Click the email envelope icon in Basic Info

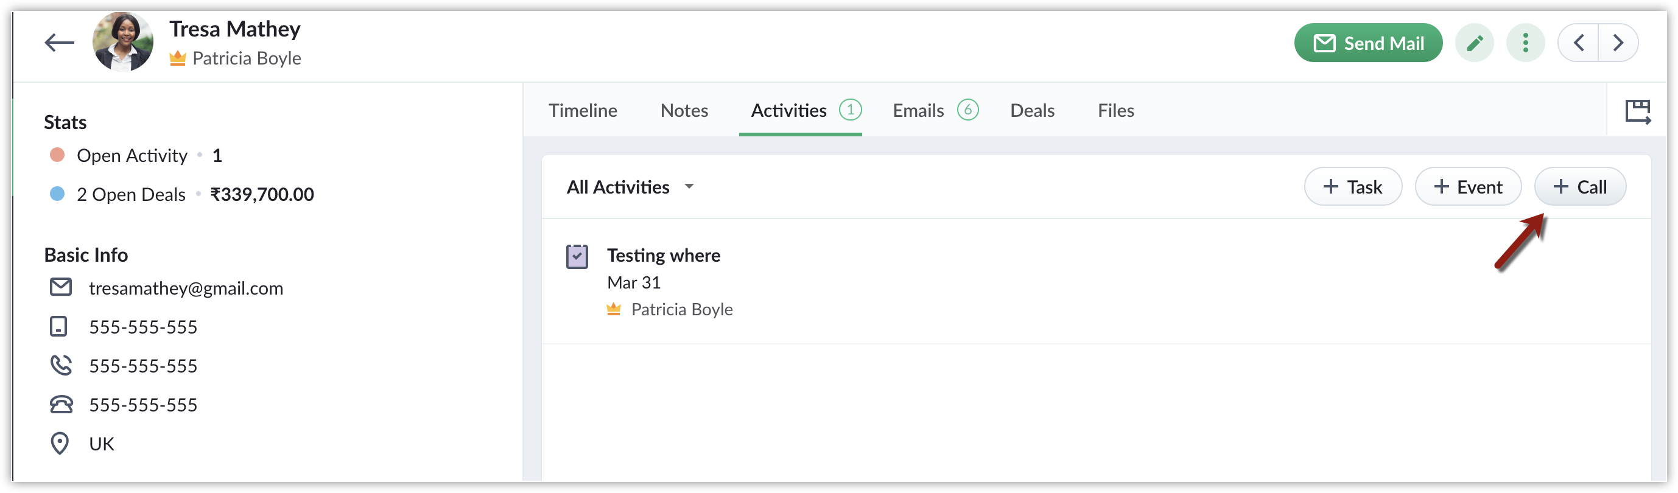pyautogui.click(x=60, y=287)
